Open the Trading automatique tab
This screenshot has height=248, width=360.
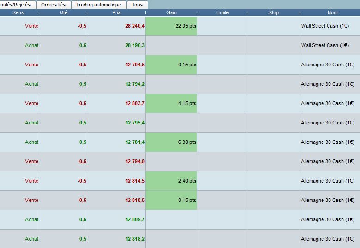click(99, 5)
